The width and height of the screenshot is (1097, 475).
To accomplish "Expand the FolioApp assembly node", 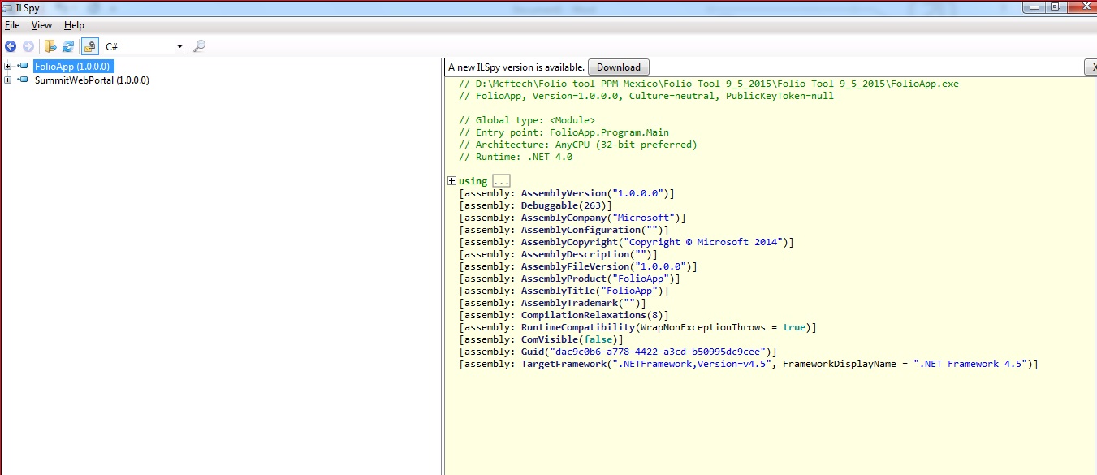I will (x=8, y=66).
